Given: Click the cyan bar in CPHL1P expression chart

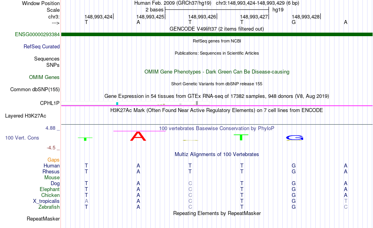Looking at the screenshot, I should (x=117, y=104).
